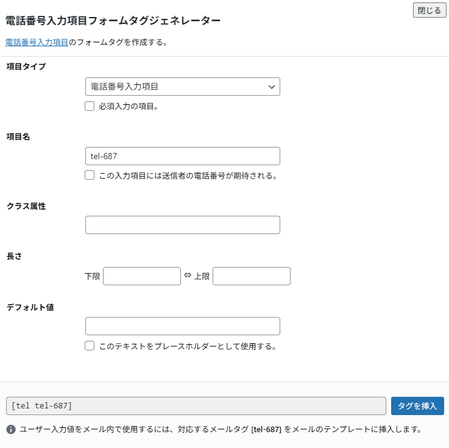
Task: Click the 上限 maximum length field
Action: click(x=251, y=276)
